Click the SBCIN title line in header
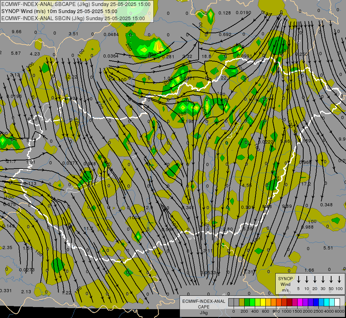The width and height of the screenshot is (346, 318). [x=73, y=18]
